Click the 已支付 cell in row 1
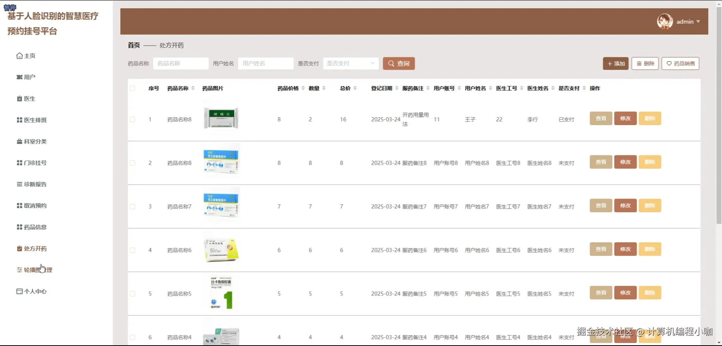722x346 pixels. 566,119
